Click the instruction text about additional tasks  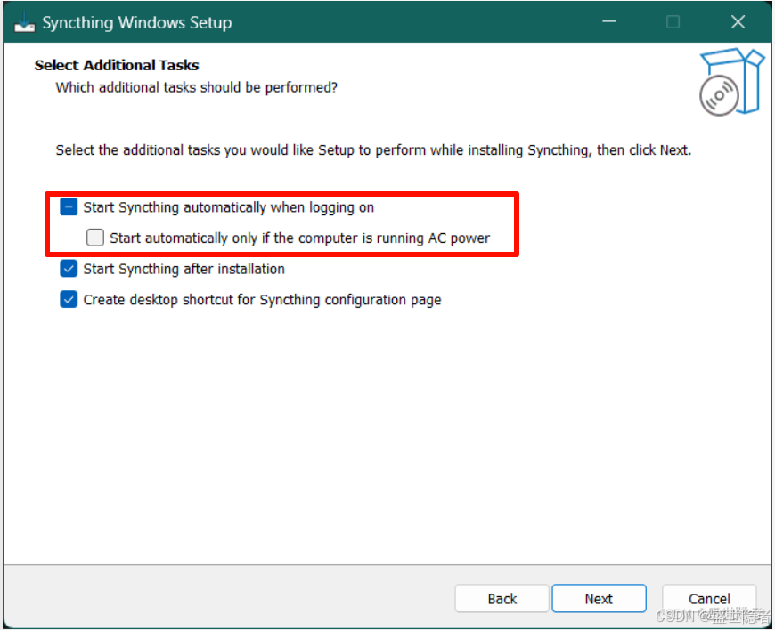click(x=373, y=150)
